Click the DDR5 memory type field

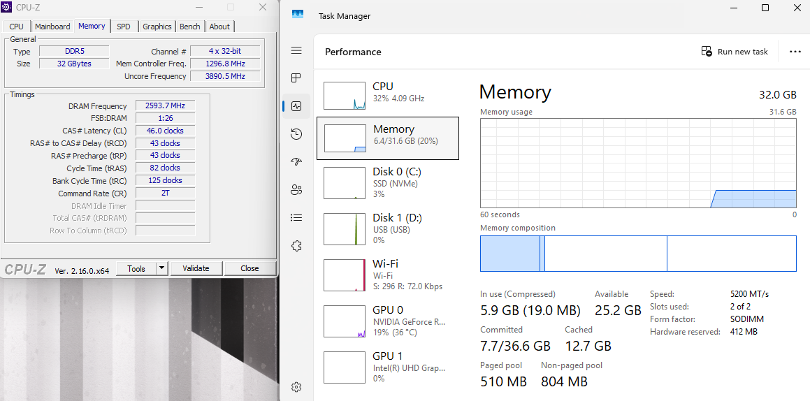pyautogui.click(x=74, y=51)
